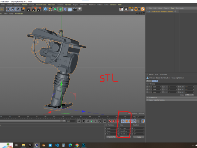The width and height of the screenshot is (197, 148).
Task: Add a Cube primitive object
Action: tap(45, 9)
